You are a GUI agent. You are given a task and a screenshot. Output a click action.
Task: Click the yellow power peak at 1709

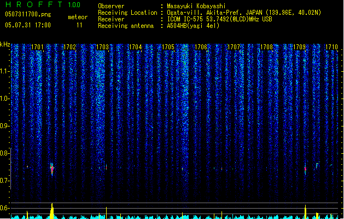pos(305,212)
